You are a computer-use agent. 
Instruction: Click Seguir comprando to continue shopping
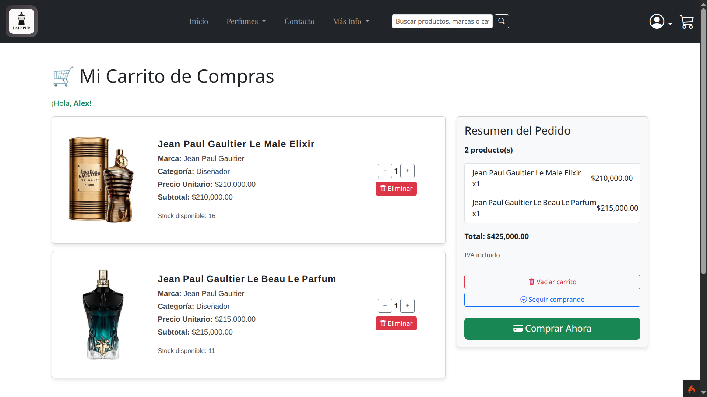click(552, 300)
